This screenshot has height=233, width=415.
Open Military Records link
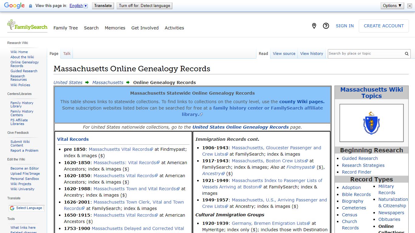coord(387,190)
